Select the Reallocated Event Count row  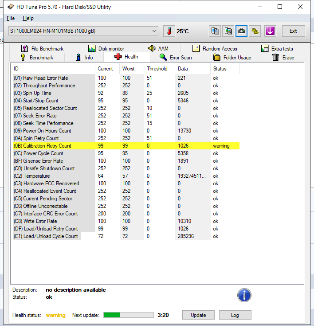pyautogui.click(x=126, y=191)
